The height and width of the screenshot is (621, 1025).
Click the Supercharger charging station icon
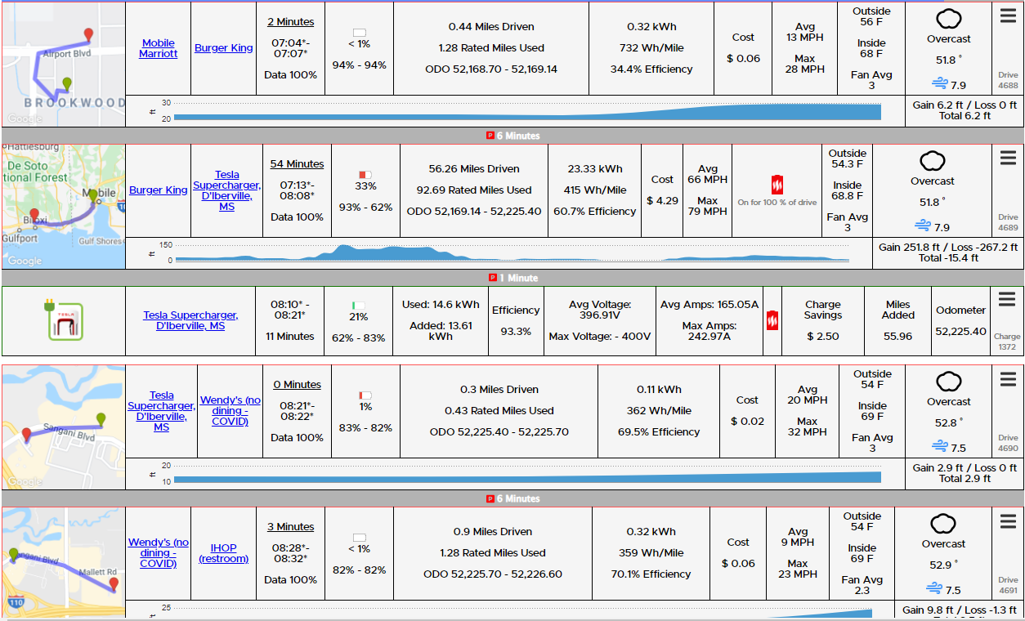pyautogui.click(x=63, y=321)
